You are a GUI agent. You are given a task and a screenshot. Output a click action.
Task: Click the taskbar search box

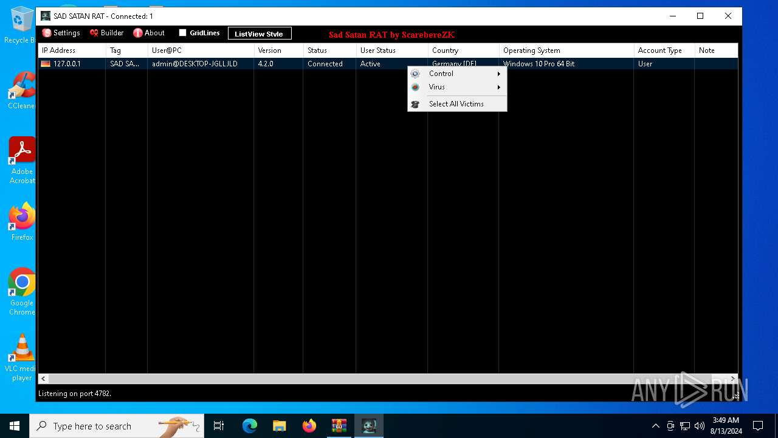[117, 426]
